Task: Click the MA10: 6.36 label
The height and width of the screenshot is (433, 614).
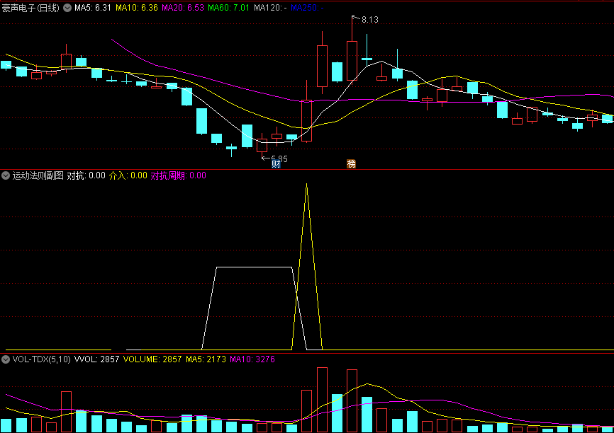Action: tap(137, 7)
